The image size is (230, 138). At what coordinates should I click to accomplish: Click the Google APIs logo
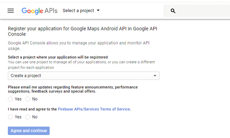[39, 11]
